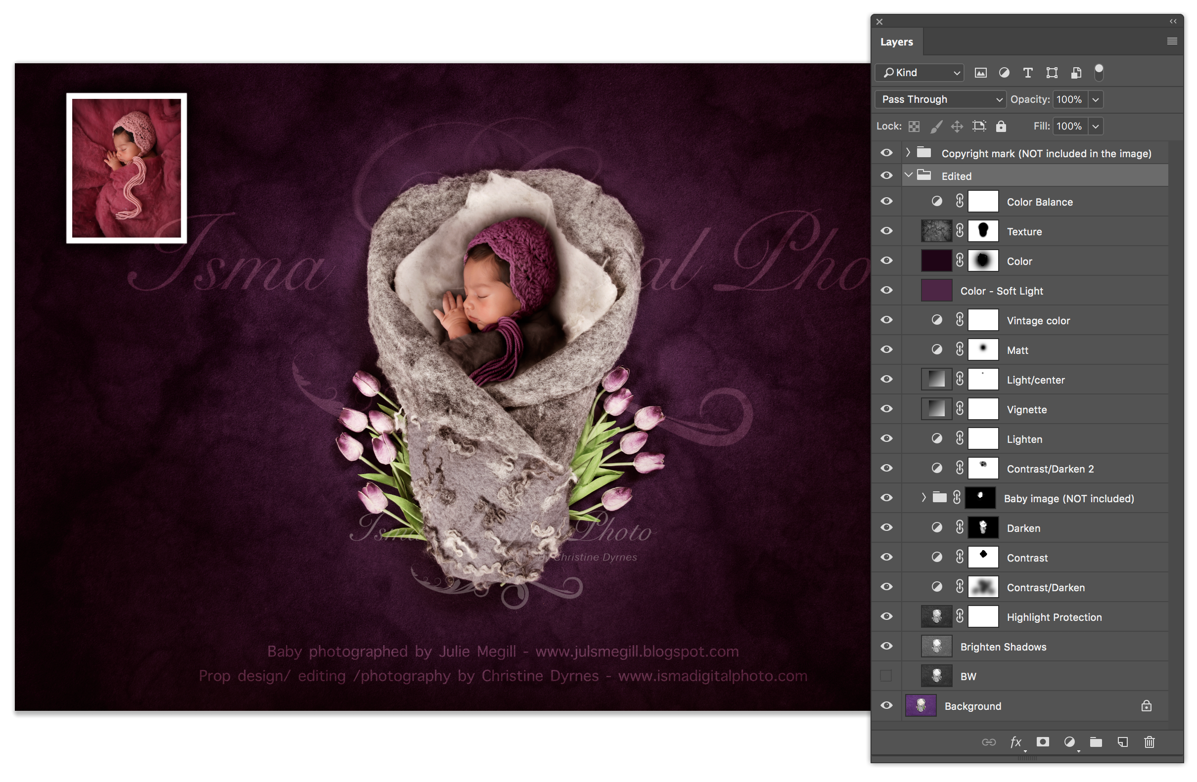Toggle visibility of Color Balance layer
Viewport: 1197px width, 782px height.
pyautogui.click(x=887, y=202)
